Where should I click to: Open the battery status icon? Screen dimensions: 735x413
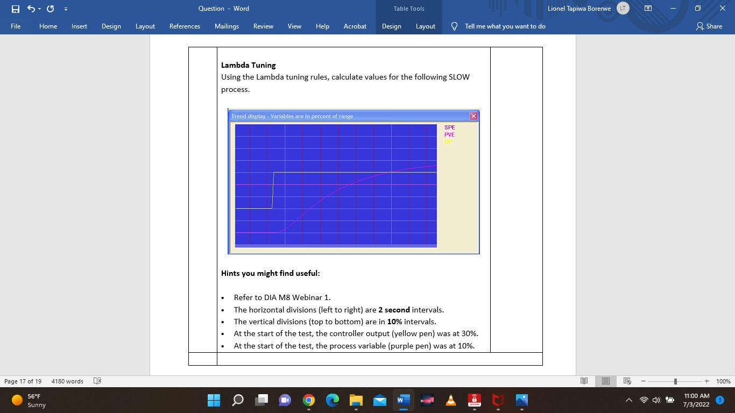point(670,400)
